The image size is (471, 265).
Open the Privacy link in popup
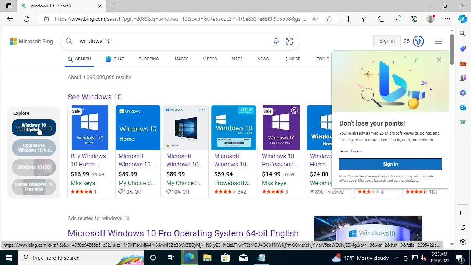pyautogui.click(x=356, y=151)
